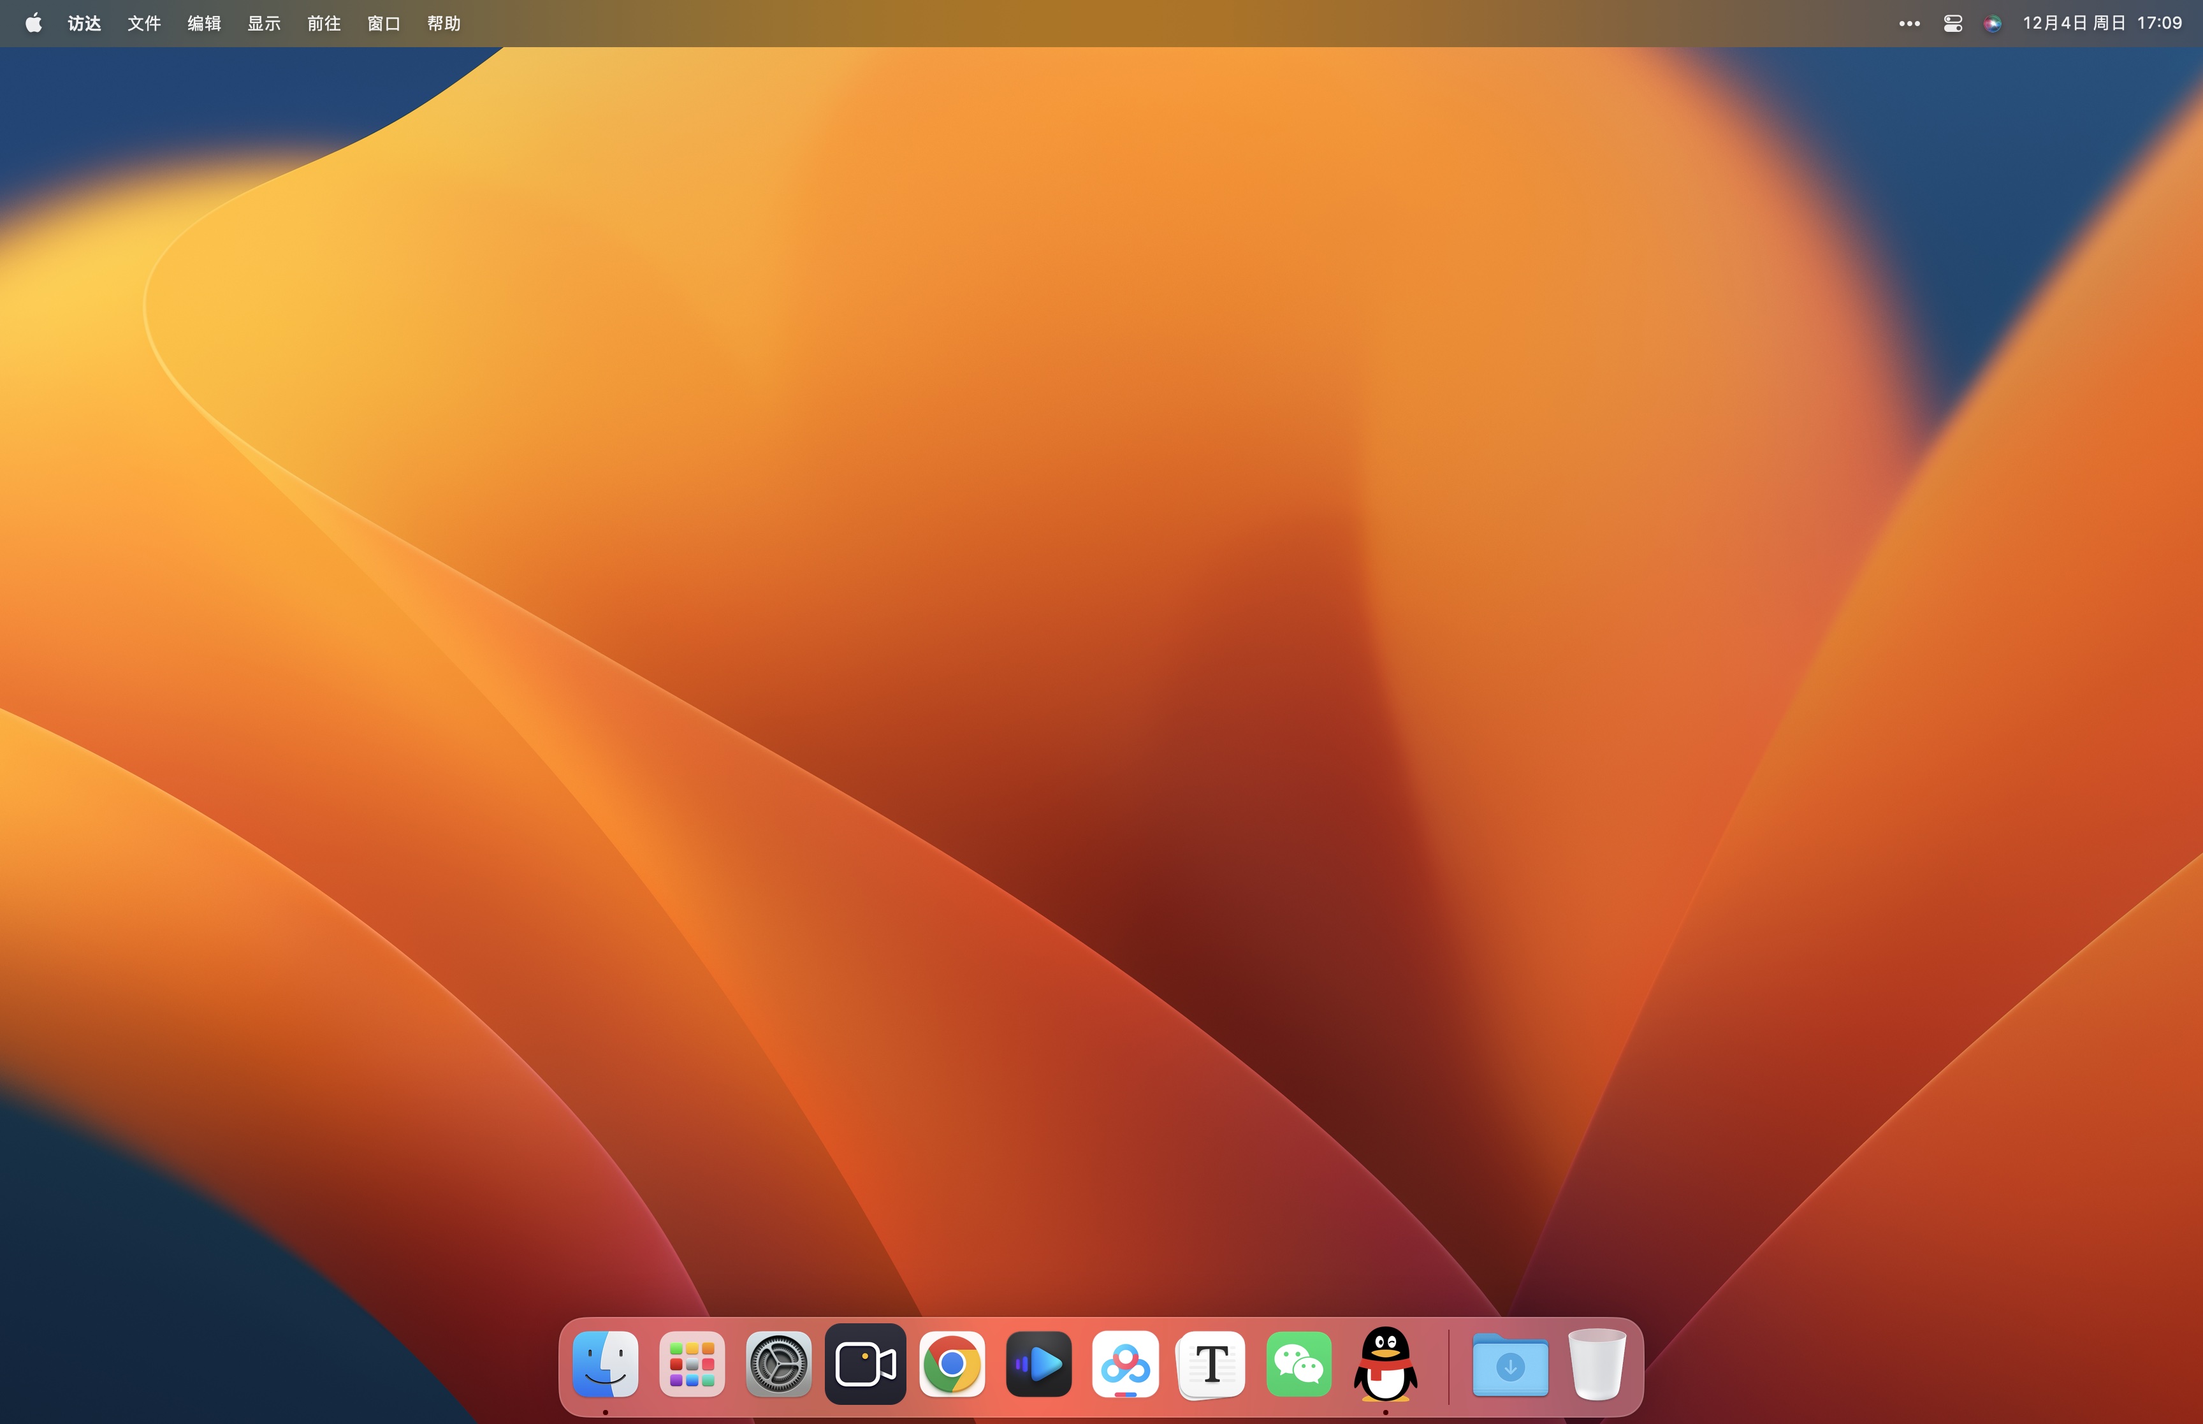Open the 编辑 menu
Image resolution: width=2203 pixels, height=1424 pixels.
[205, 23]
